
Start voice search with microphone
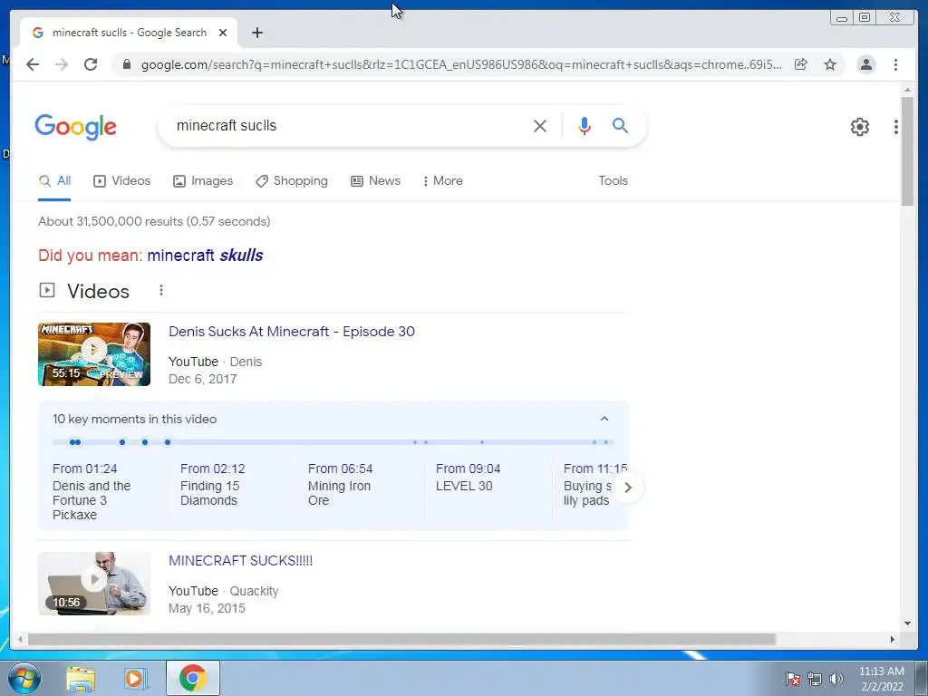585,125
